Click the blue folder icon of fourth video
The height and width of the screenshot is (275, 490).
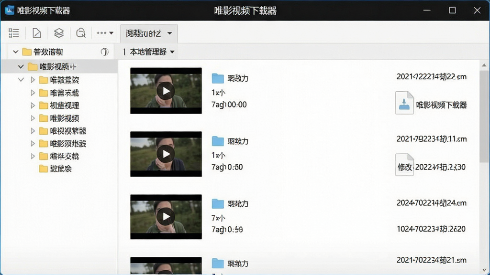coord(218,264)
